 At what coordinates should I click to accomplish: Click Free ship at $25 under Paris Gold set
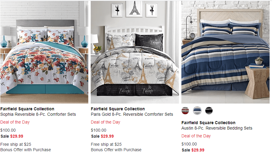pos(106,144)
